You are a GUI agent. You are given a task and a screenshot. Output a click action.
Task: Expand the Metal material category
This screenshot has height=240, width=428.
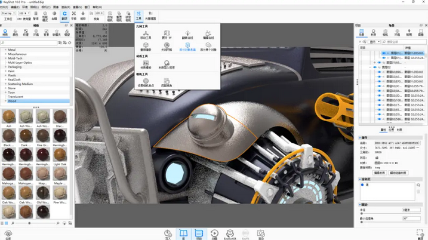coord(5,50)
